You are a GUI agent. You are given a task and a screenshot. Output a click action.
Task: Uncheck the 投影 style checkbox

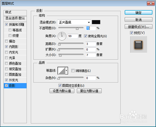pos(6,85)
